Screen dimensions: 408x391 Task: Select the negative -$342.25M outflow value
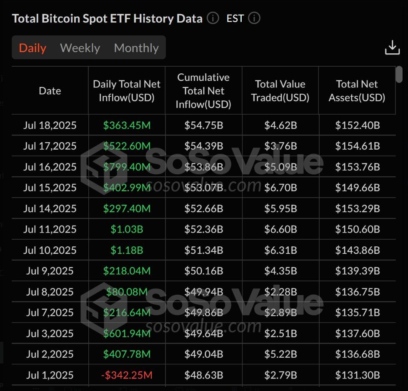click(x=127, y=375)
